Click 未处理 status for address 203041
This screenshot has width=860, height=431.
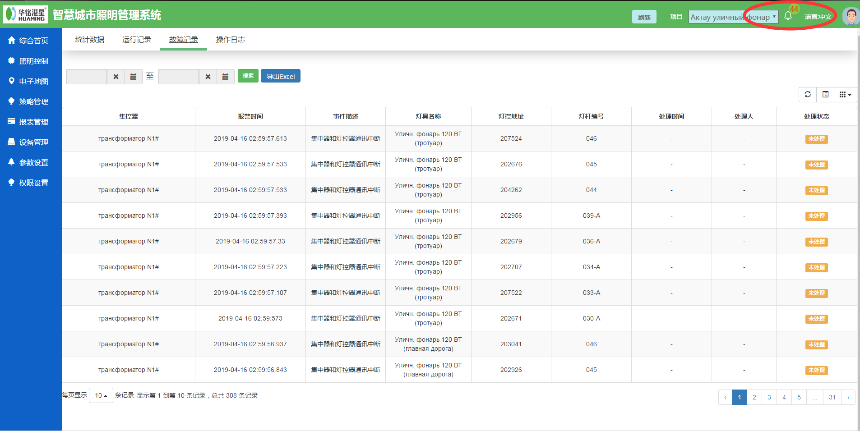(x=817, y=344)
